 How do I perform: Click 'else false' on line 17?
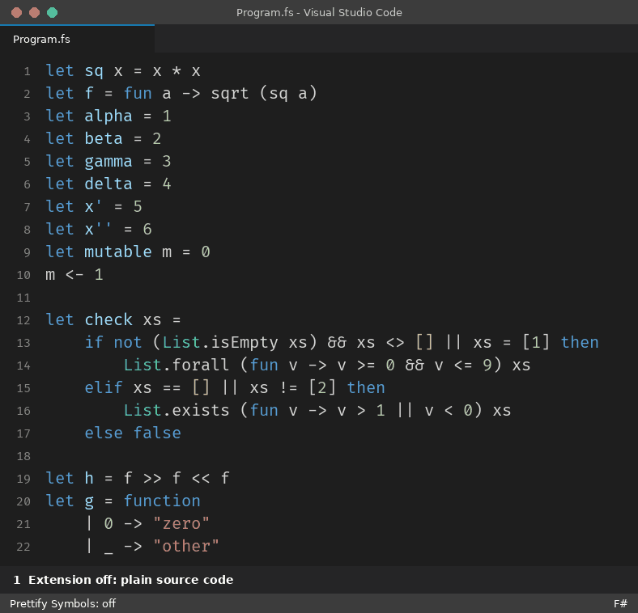coord(133,433)
